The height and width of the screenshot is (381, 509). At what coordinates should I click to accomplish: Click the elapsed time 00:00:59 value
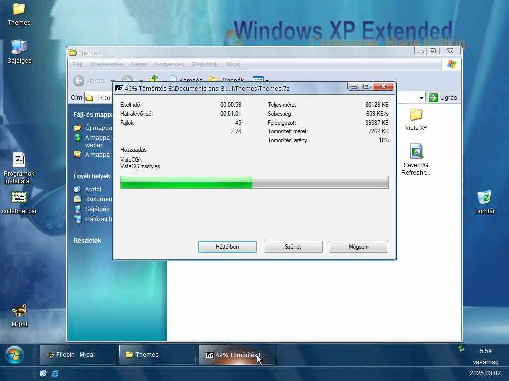231,105
